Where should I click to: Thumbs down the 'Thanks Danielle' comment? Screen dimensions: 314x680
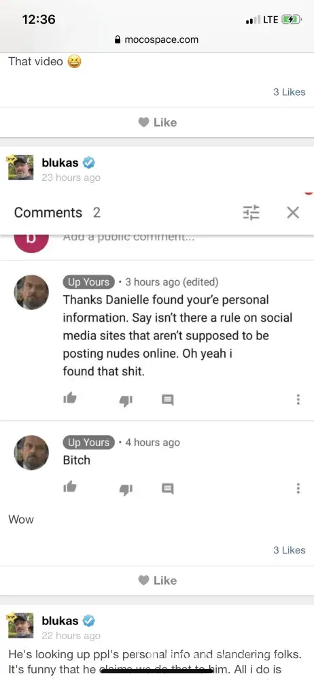[x=126, y=401]
